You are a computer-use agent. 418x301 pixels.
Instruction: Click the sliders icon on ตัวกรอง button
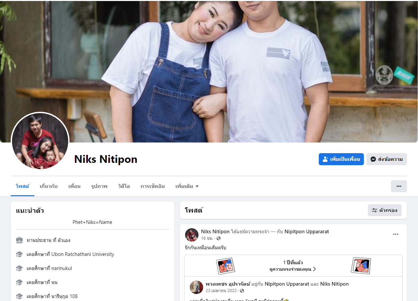pyautogui.click(x=375, y=210)
